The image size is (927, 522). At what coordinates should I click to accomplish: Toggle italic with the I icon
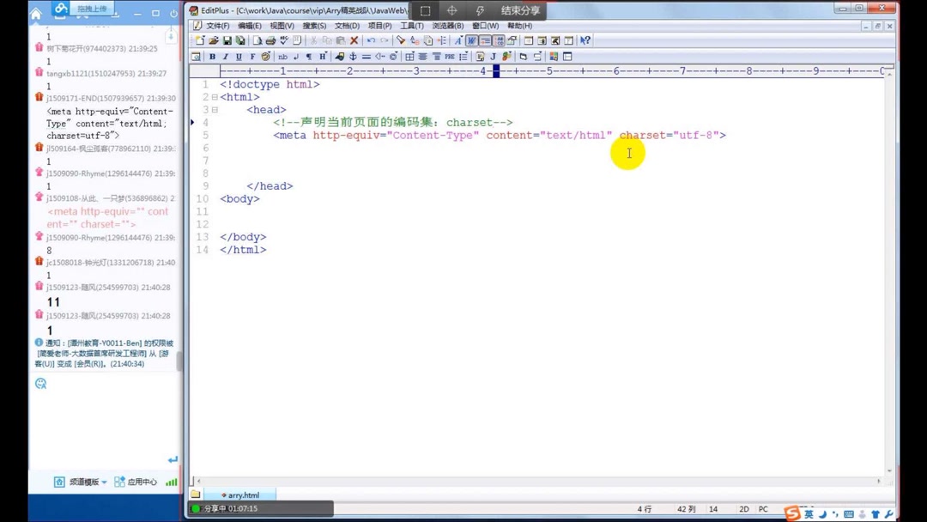[x=225, y=56]
